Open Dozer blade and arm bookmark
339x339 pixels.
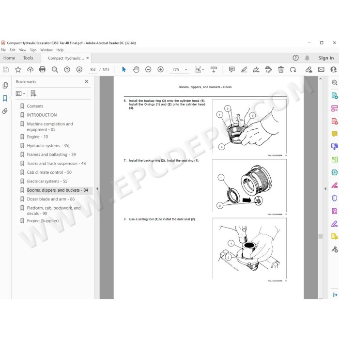coord(50,199)
